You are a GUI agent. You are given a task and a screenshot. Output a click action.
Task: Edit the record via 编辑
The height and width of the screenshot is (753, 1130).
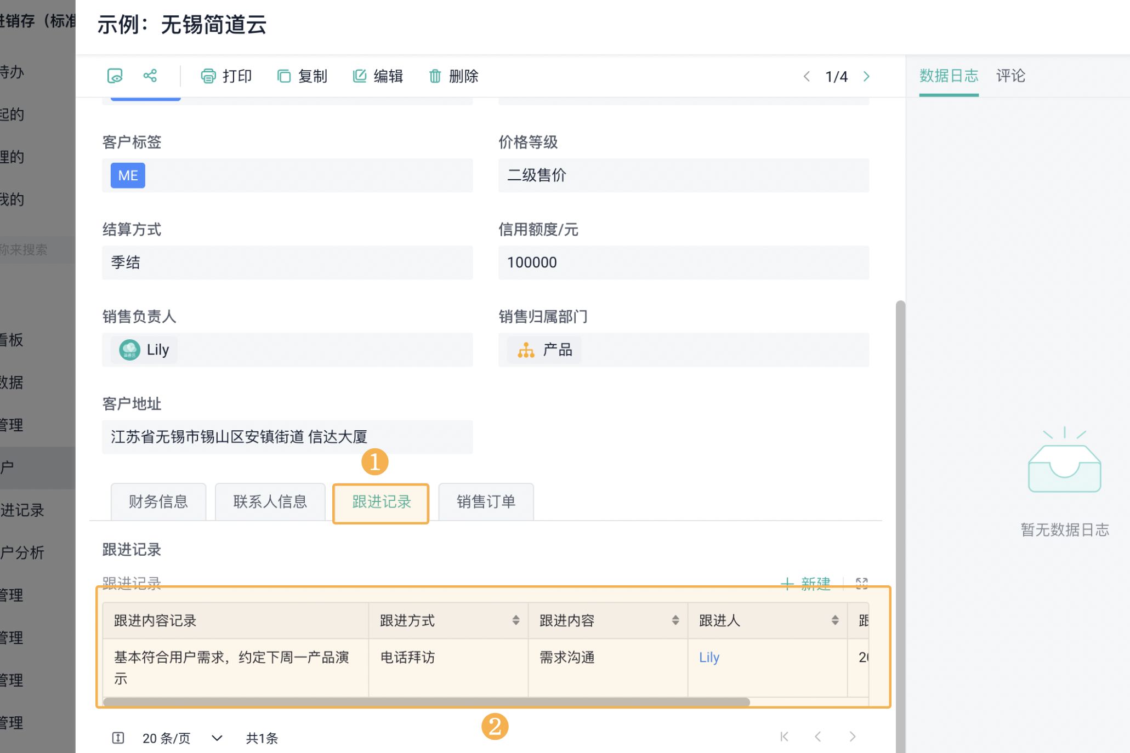click(x=378, y=76)
